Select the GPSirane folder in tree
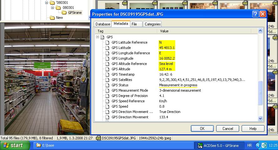The height and width of the screenshot is (150, 278). pos(75,13)
